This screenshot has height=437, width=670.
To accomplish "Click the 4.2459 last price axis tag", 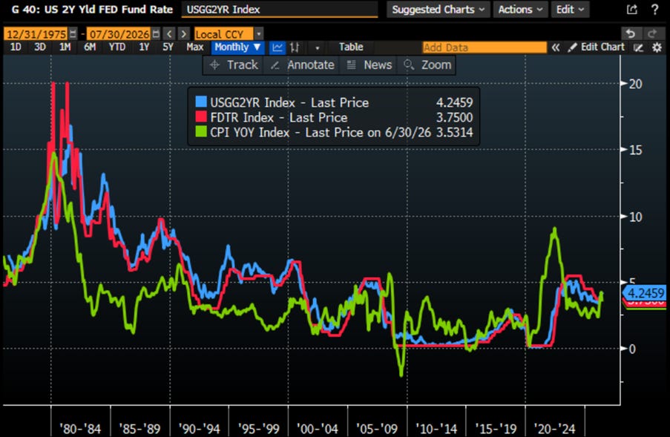I will coord(646,293).
